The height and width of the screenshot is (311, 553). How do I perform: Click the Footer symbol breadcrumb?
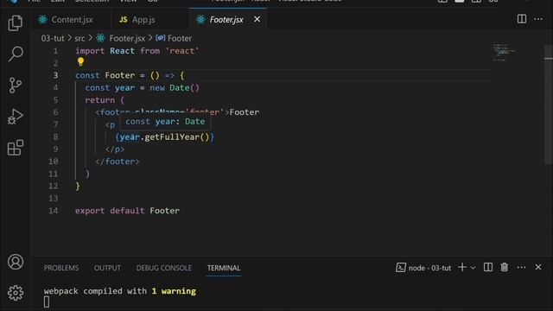[174, 38]
